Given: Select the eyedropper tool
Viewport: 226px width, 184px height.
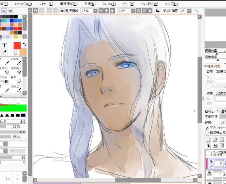Looking at the screenshot, I should [5, 52].
